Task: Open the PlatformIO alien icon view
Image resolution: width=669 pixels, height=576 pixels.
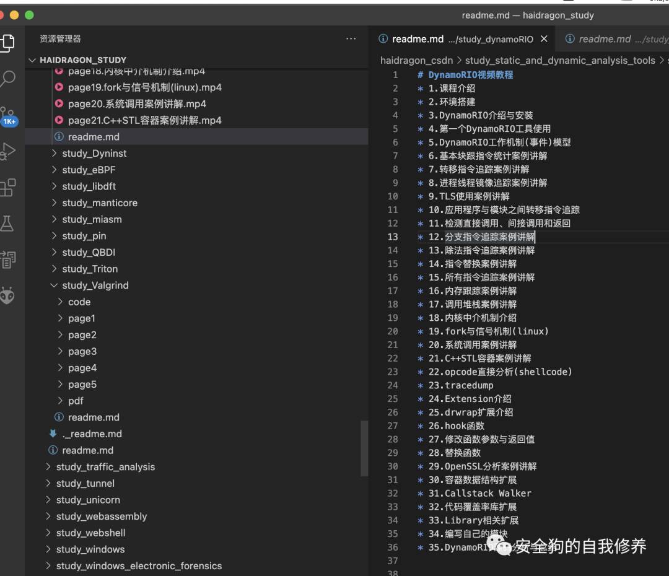Action: tap(7, 295)
